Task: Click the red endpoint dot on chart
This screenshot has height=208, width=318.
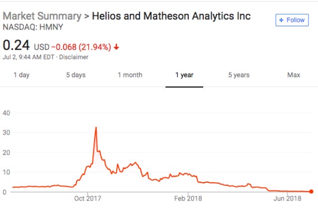Action: (x=311, y=192)
